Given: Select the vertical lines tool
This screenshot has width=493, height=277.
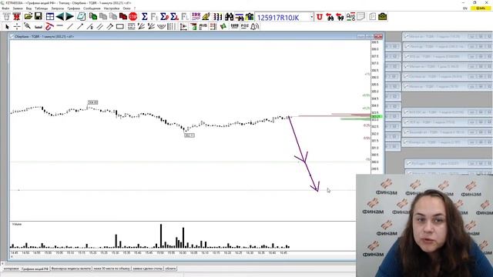Looking at the screenshot, I should (x=171, y=27).
